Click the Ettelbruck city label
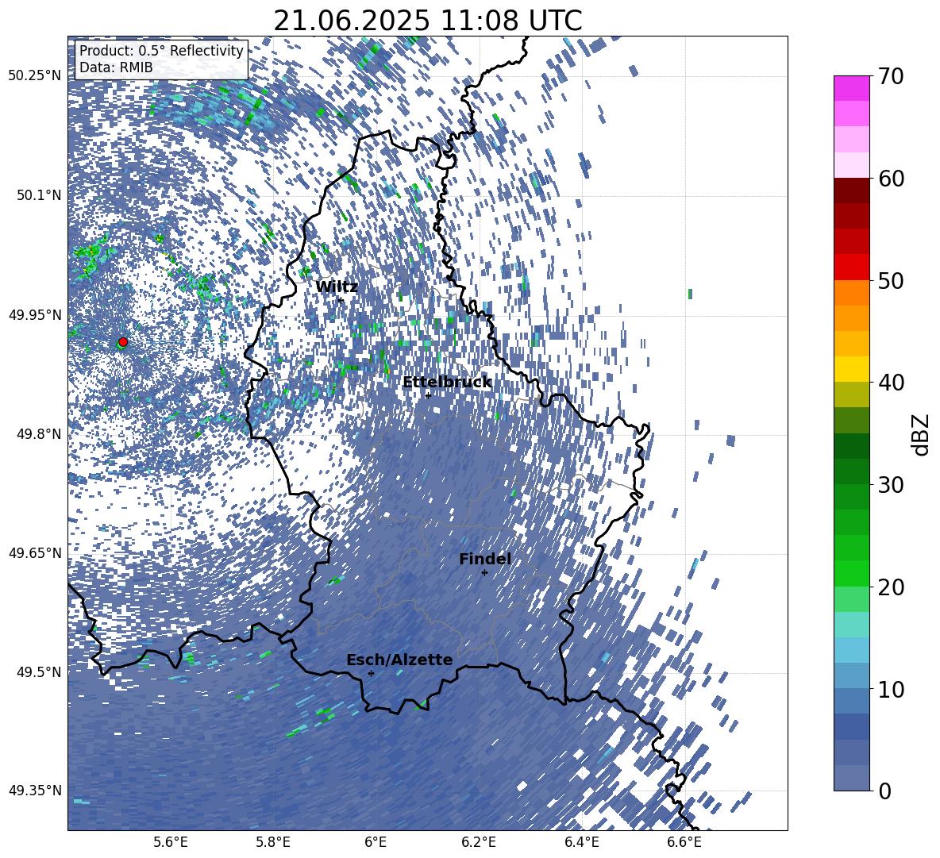This screenshot has height=858, width=940. coord(447,383)
